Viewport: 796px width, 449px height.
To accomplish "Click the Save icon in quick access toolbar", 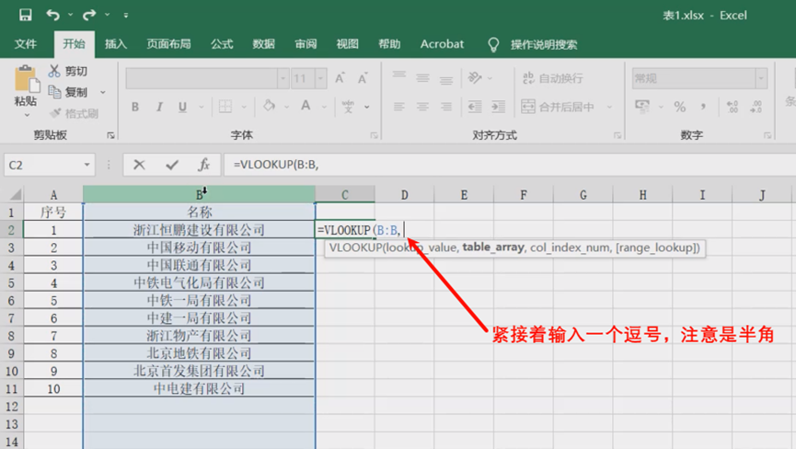I will point(26,15).
